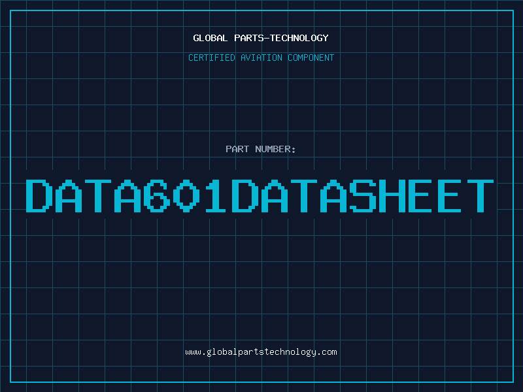Select the CERTIFIED AVIATION COMPONENT subtitle
Image resolution: width=523 pixels, height=392 pixels.
[x=261, y=57]
